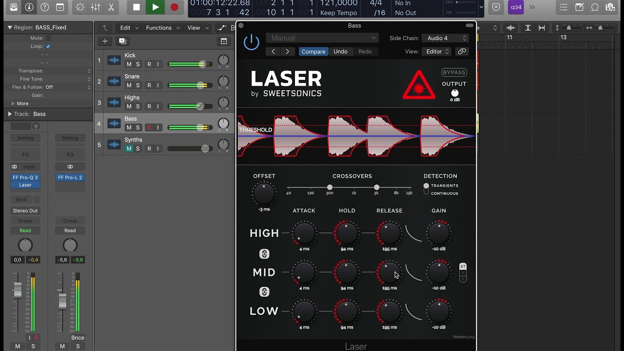Enable the region Mute checkbox
Image resolution: width=624 pixels, height=351 pixels.
pos(48,38)
